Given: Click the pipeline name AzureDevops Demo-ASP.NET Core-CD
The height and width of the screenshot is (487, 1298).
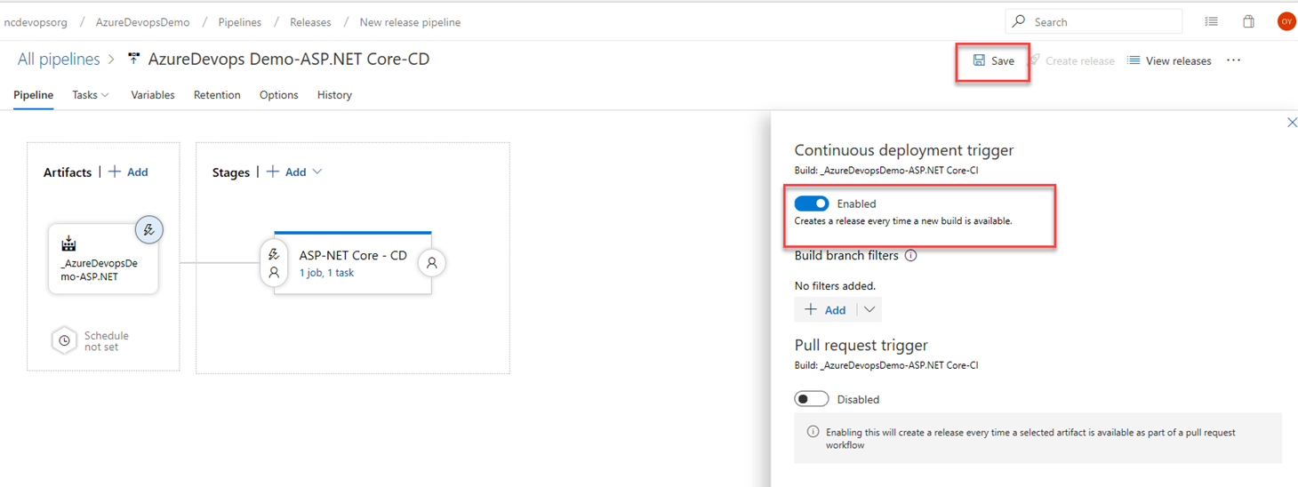Looking at the screenshot, I should pos(289,60).
